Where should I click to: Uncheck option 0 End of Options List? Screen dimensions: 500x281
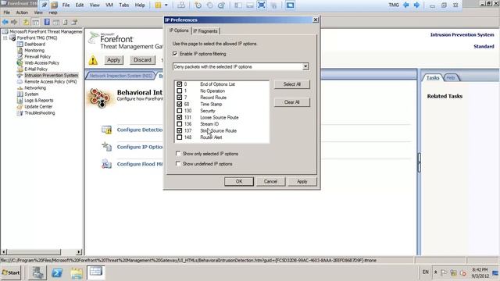[x=179, y=84]
